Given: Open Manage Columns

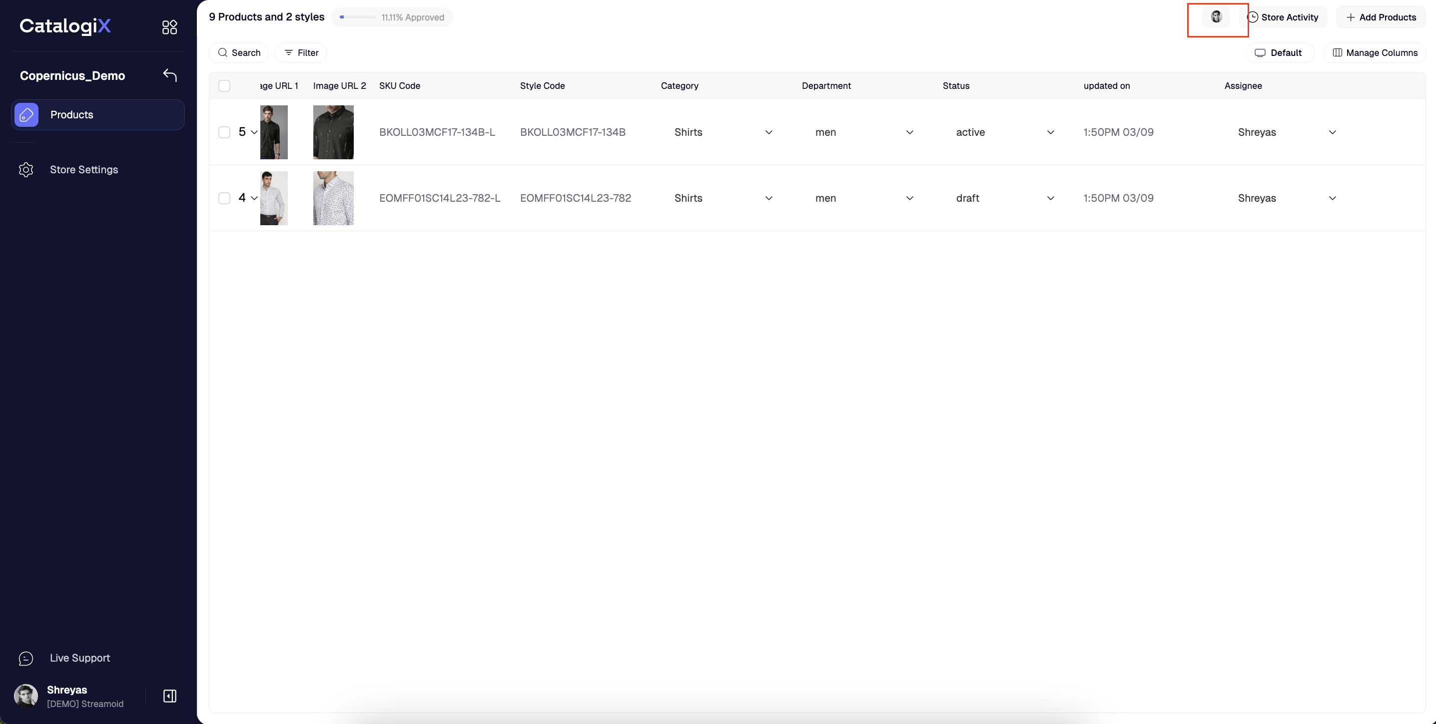Looking at the screenshot, I should coord(1375,53).
